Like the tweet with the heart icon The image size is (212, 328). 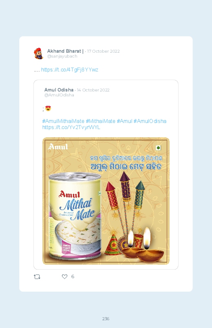coord(64,277)
